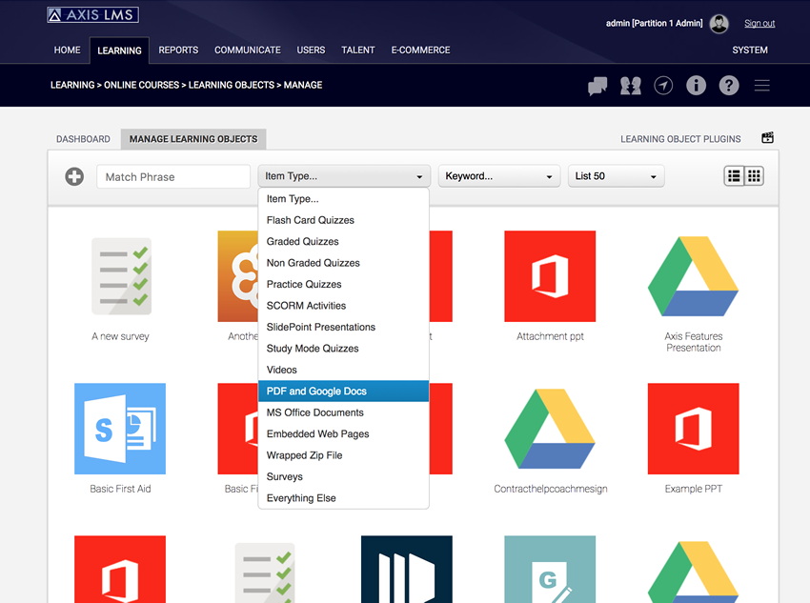This screenshot has height=603, width=810.
Task: Filter by Videos item type
Action: pos(343,371)
